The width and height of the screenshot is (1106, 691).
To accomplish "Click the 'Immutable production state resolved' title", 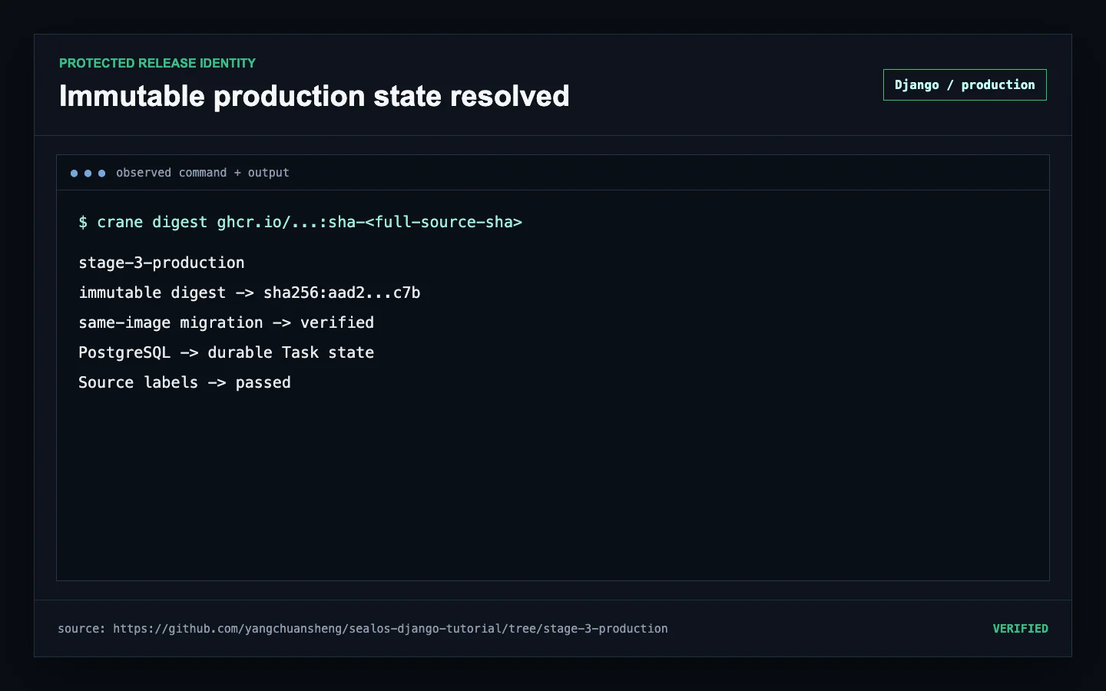I will (314, 96).
